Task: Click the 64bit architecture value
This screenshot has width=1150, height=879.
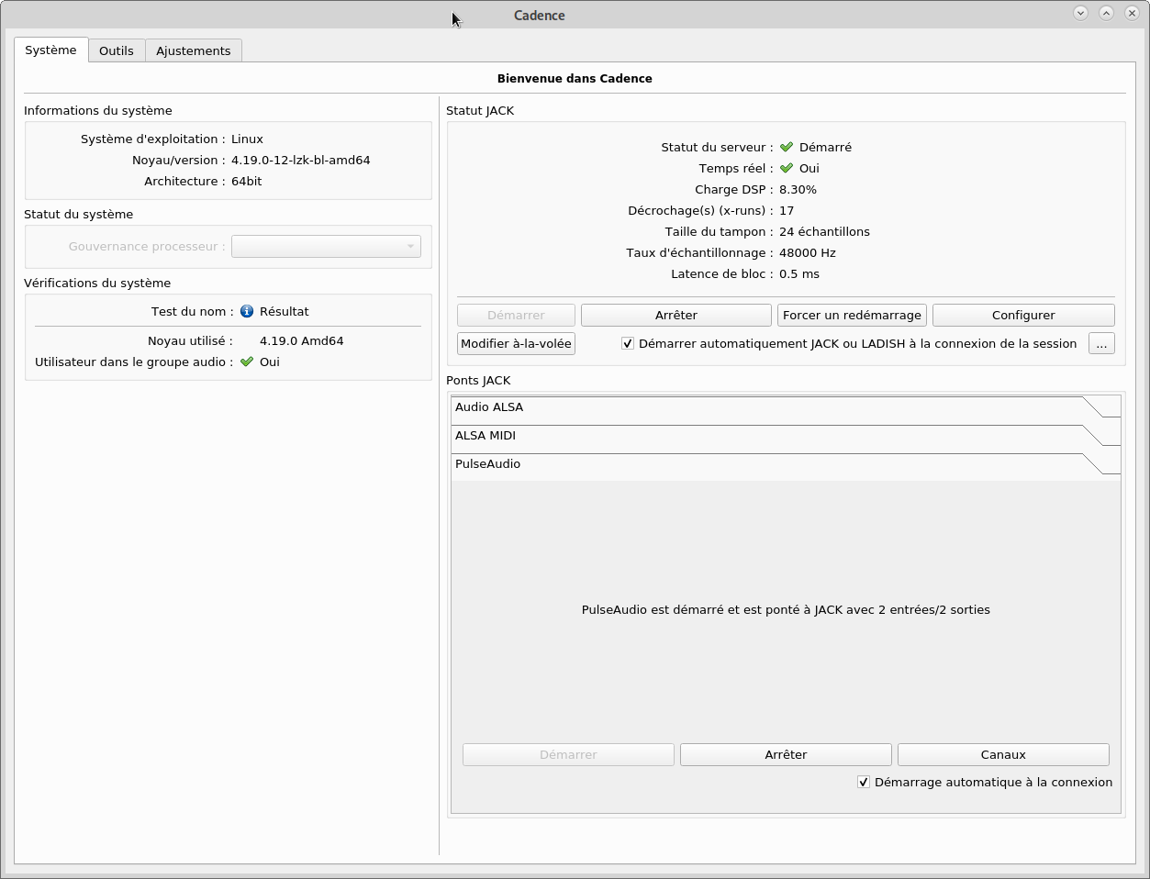Action: point(247,181)
